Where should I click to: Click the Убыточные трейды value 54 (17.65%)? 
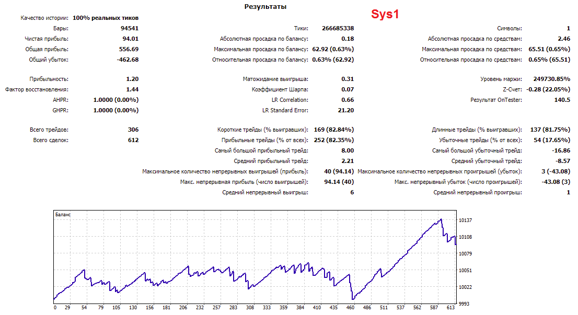[552, 140]
